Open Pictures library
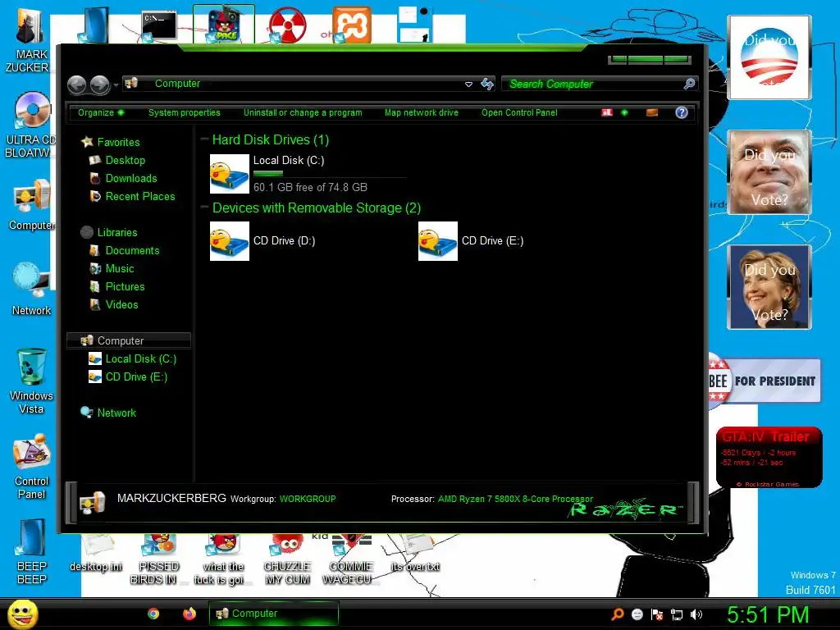 (125, 286)
